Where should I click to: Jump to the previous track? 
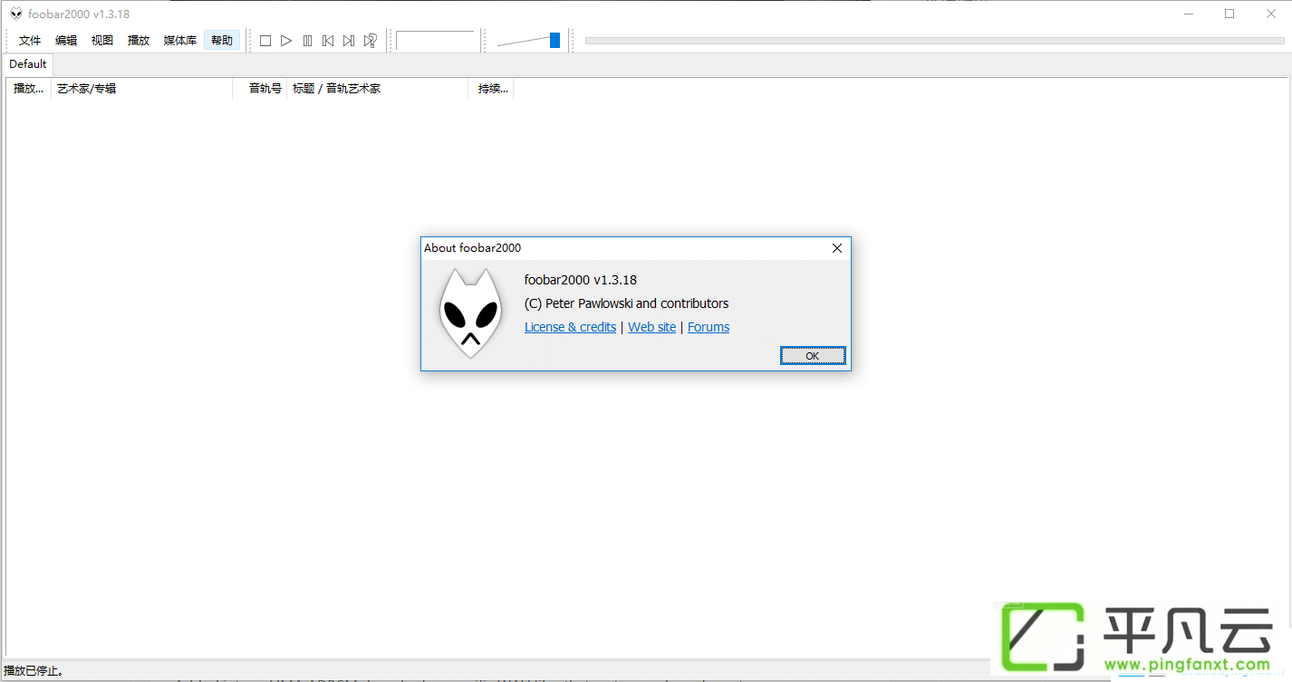[328, 41]
